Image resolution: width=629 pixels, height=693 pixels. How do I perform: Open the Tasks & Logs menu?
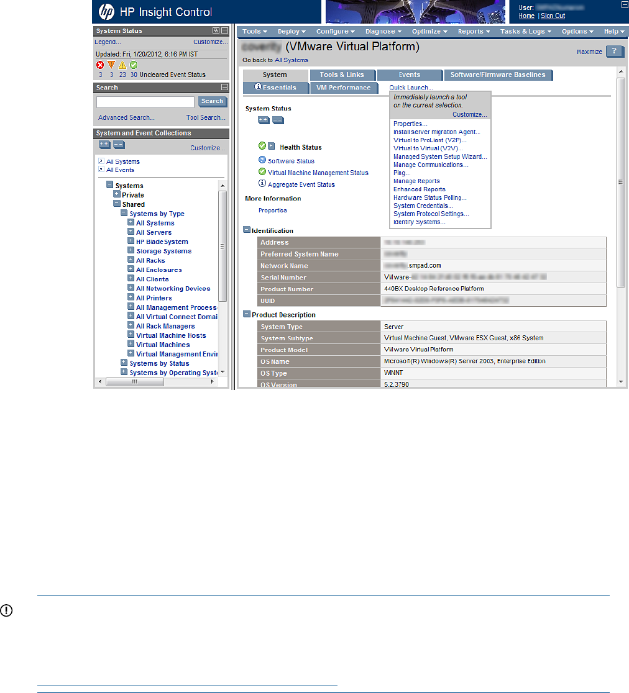(x=525, y=32)
